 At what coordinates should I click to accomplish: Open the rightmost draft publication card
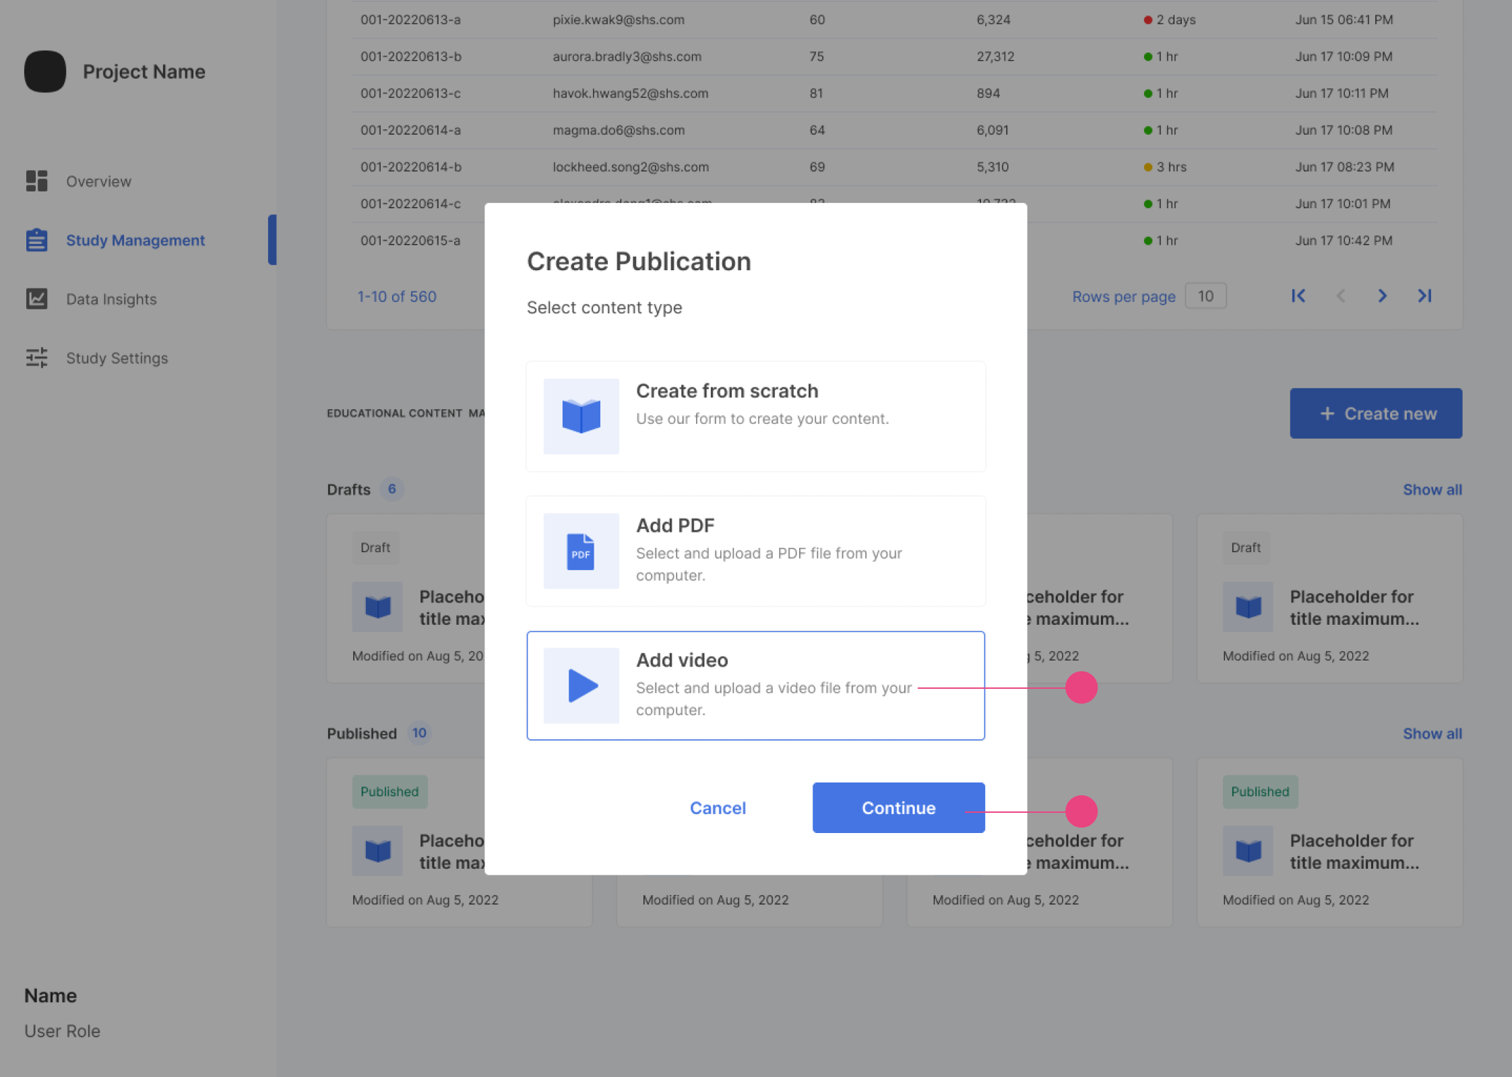pos(1329,598)
